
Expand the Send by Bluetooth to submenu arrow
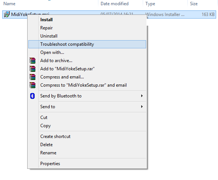pyautogui.click(x=142, y=96)
